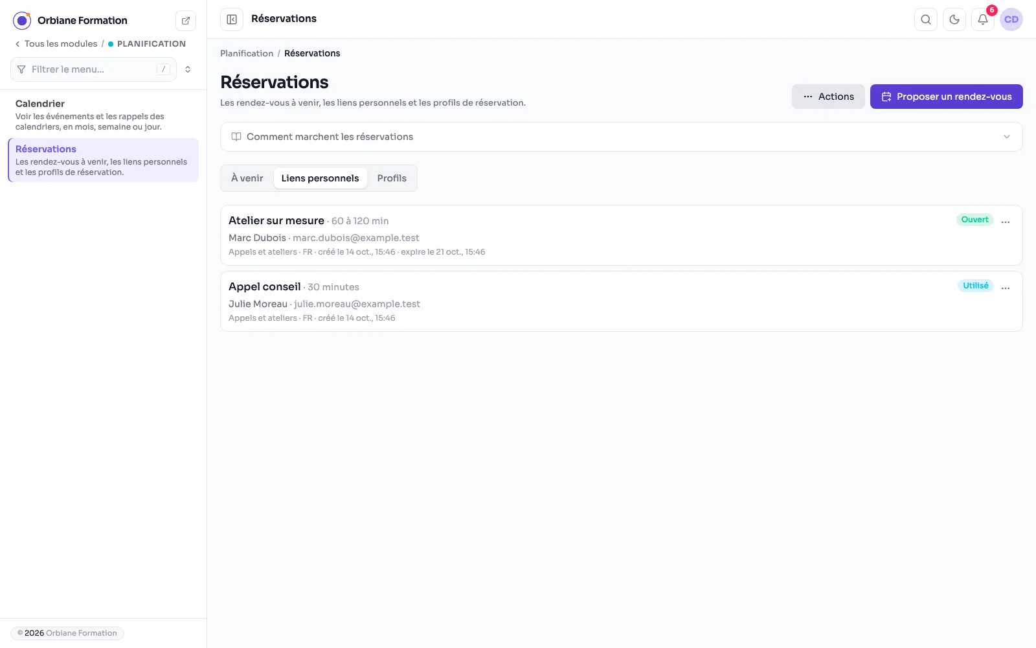Click the Utilisé status badge
Image resolution: width=1036 pixels, height=648 pixels.
(975, 286)
